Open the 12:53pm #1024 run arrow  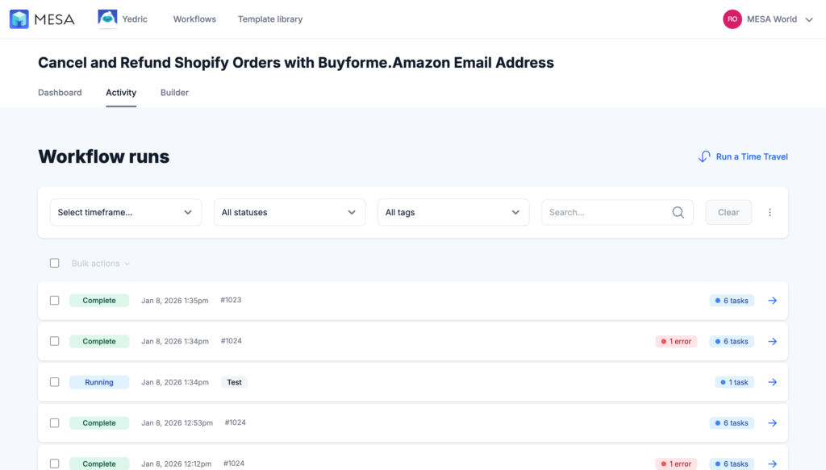pos(772,422)
